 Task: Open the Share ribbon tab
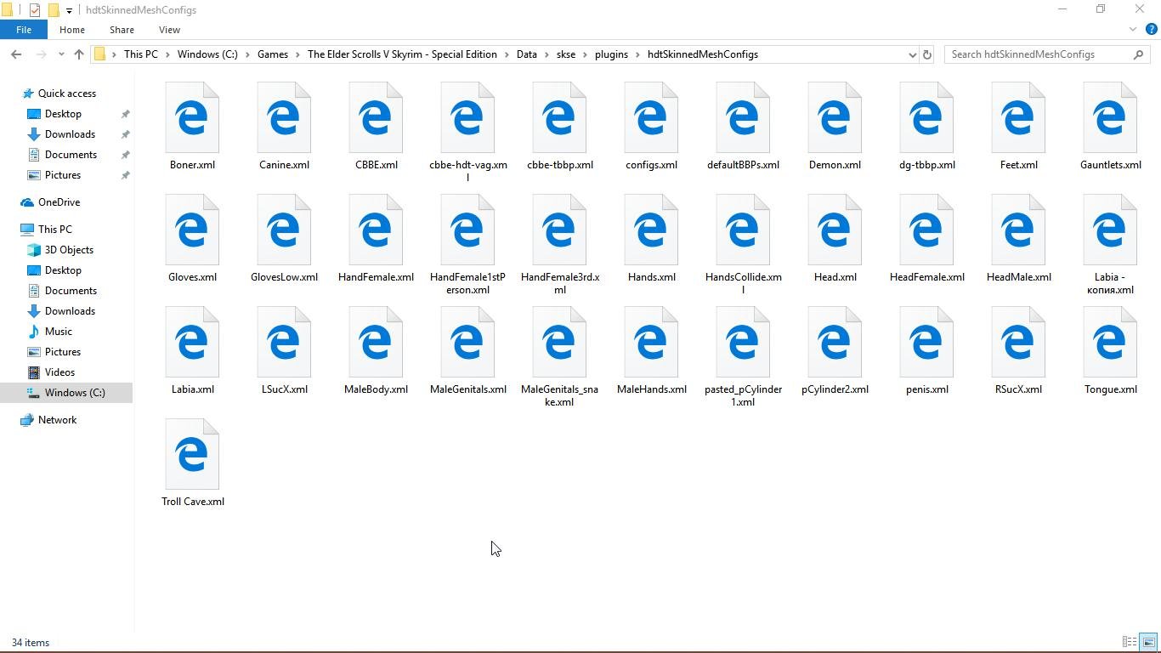coord(122,30)
